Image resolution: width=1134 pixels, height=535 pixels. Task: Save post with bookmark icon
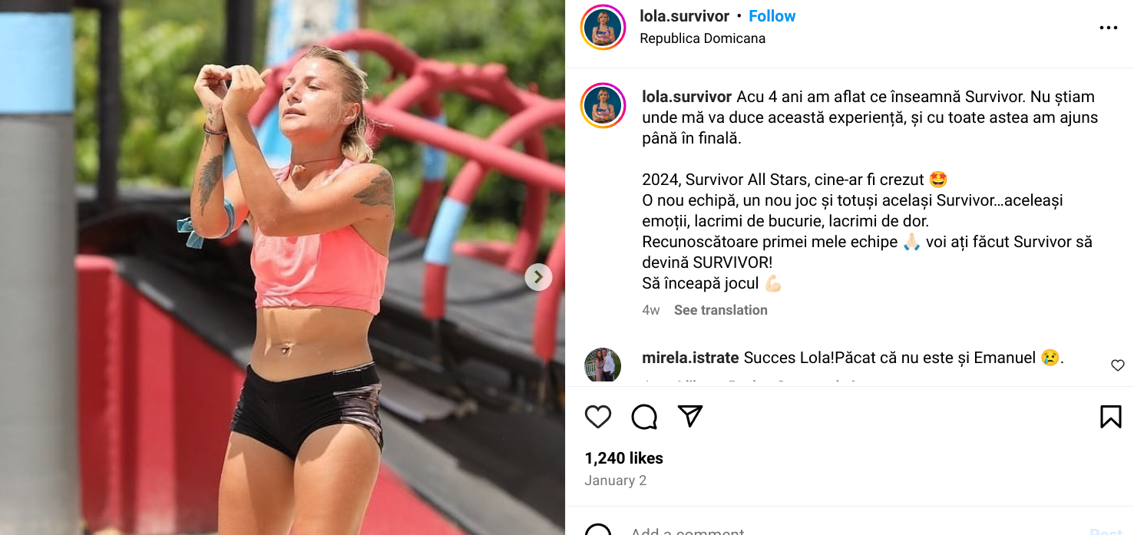point(1110,417)
